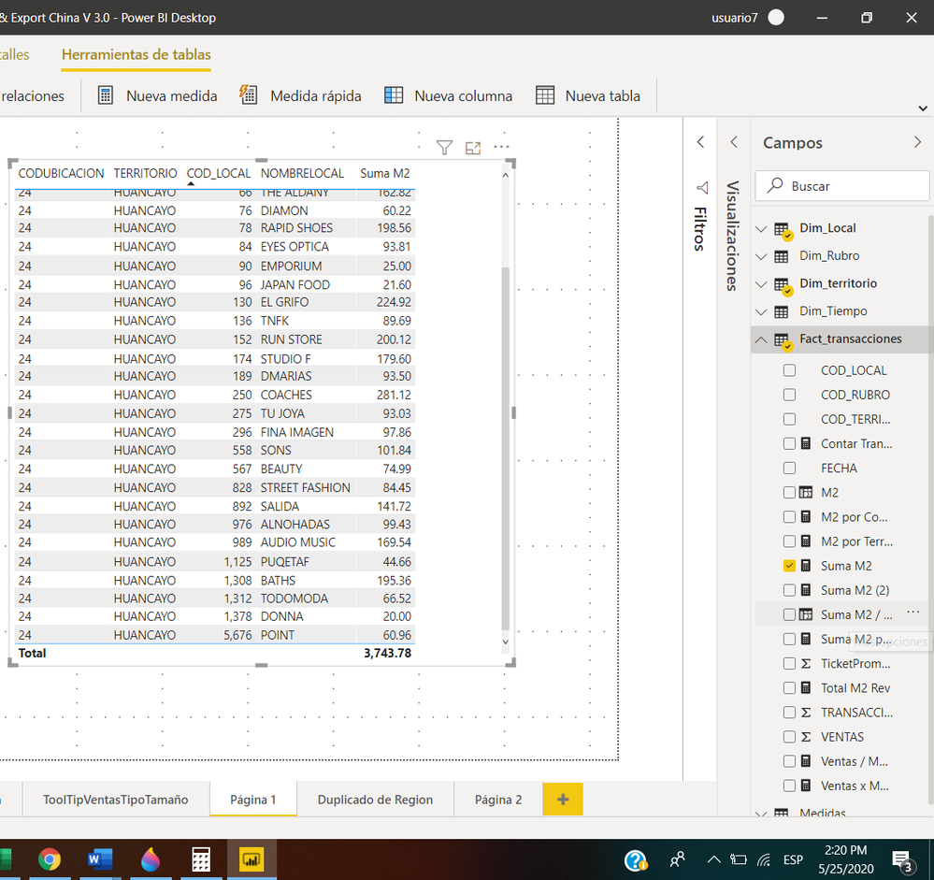
Task: Check the M2 field checkbox
Action: [x=789, y=492]
